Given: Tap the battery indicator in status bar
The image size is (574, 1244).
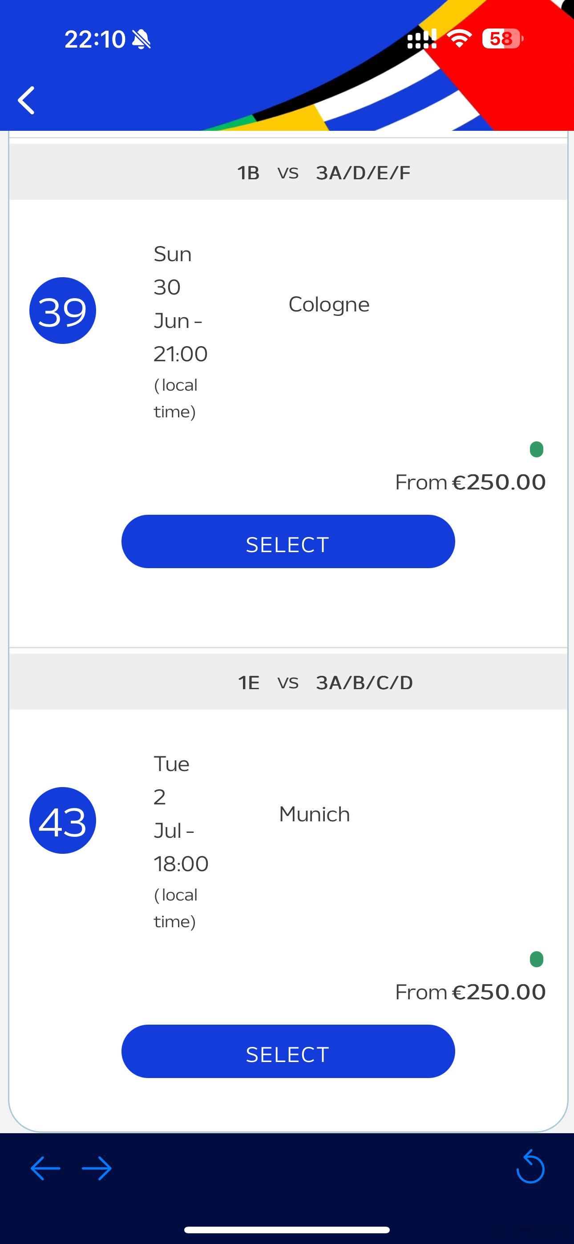Looking at the screenshot, I should pyautogui.click(x=502, y=39).
